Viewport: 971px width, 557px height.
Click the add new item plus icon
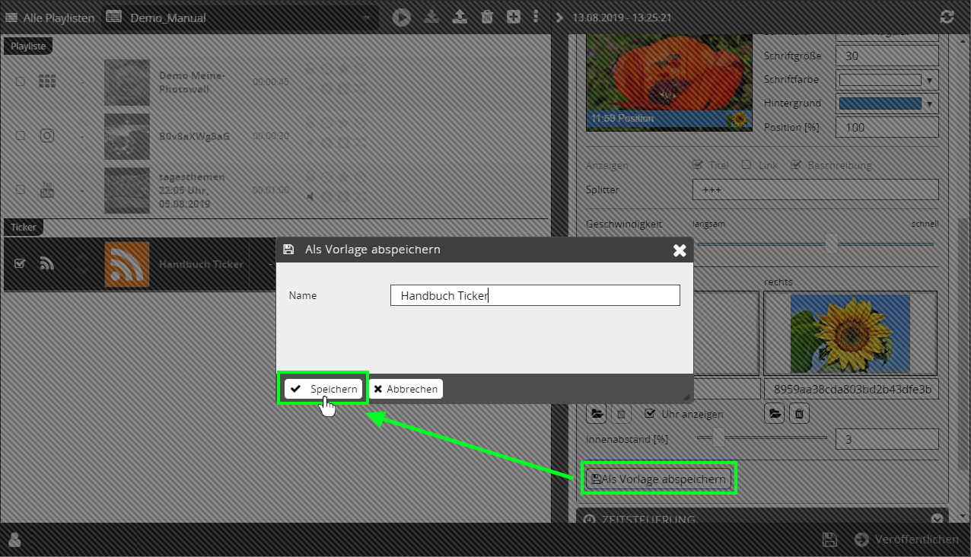coord(514,17)
